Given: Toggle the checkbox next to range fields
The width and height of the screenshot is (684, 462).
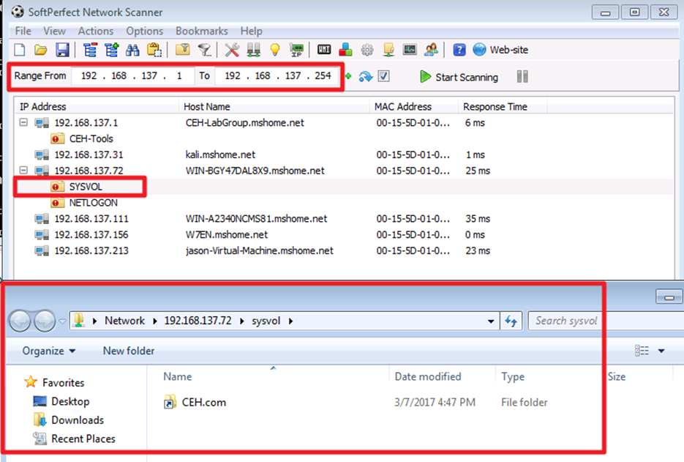Looking at the screenshot, I should point(383,76).
